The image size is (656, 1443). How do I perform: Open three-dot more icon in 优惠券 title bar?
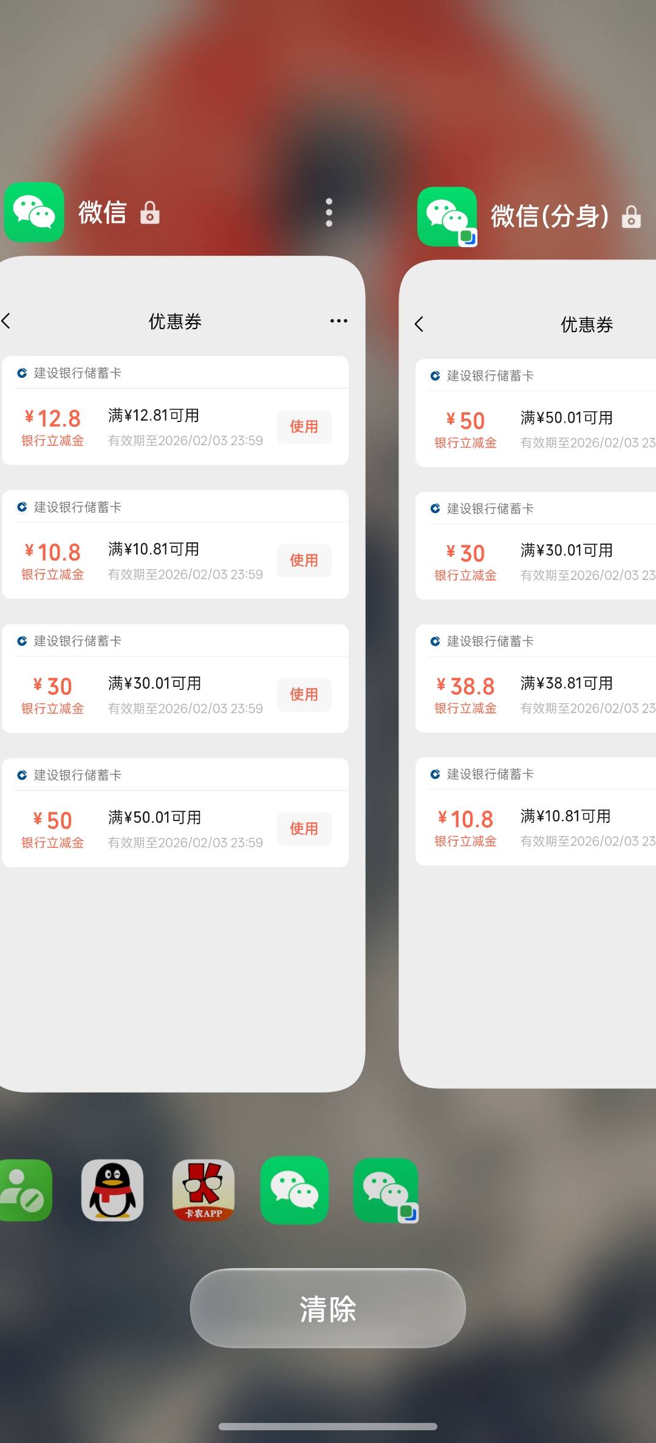pyautogui.click(x=338, y=321)
